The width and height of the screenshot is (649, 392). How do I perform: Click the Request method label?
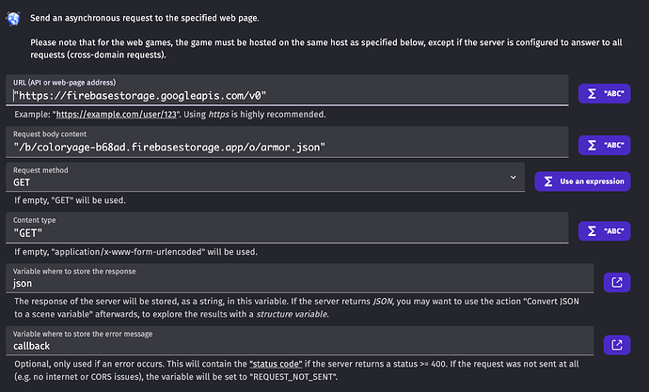coord(40,170)
